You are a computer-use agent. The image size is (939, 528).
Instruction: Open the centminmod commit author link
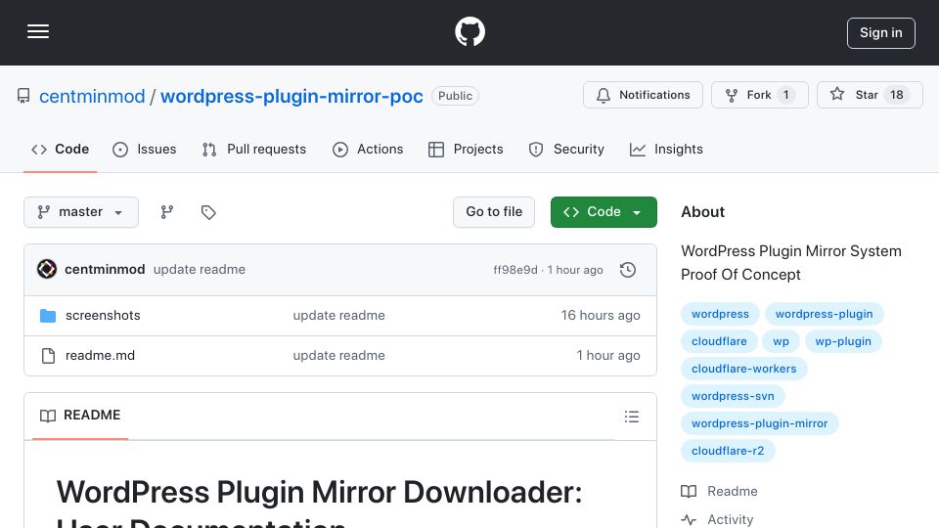pos(105,270)
